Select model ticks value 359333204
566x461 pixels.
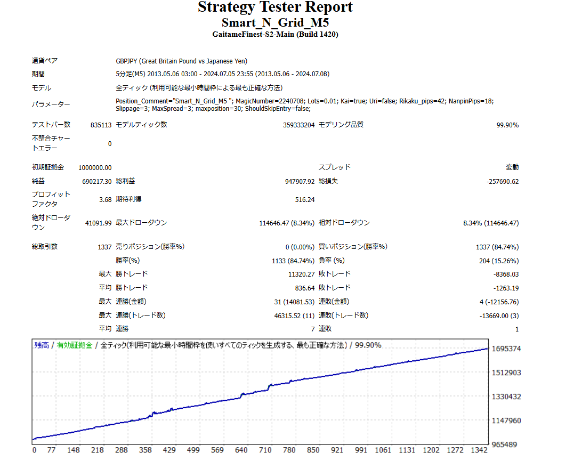(x=298, y=125)
